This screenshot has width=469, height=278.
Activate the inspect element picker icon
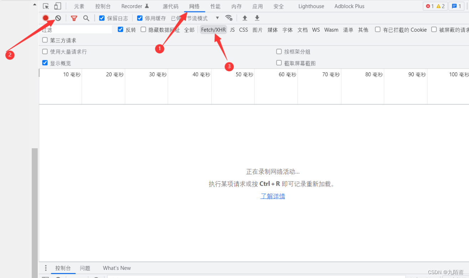[46, 6]
